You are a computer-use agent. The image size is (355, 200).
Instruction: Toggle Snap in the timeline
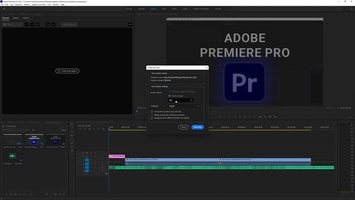click(84, 129)
